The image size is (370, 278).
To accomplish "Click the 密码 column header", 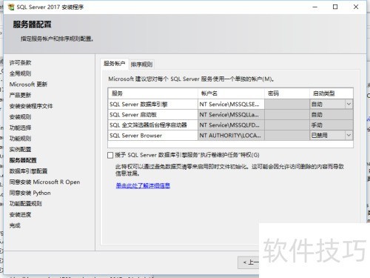I will 287,93.
